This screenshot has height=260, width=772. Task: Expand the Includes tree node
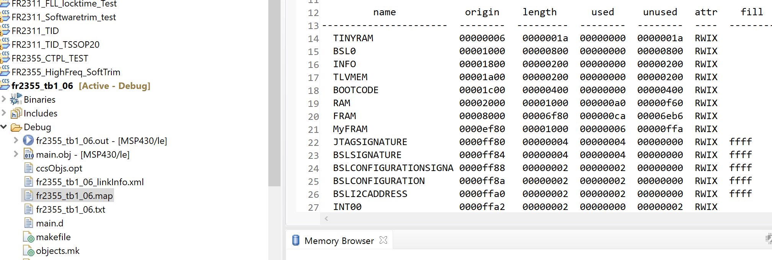tap(4, 113)
